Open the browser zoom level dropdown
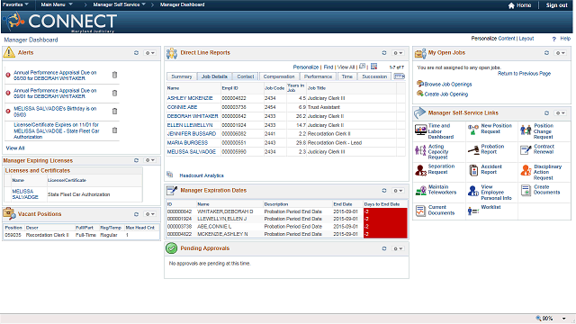This screenshot has height=324, width=576. [x=564, y=319]
